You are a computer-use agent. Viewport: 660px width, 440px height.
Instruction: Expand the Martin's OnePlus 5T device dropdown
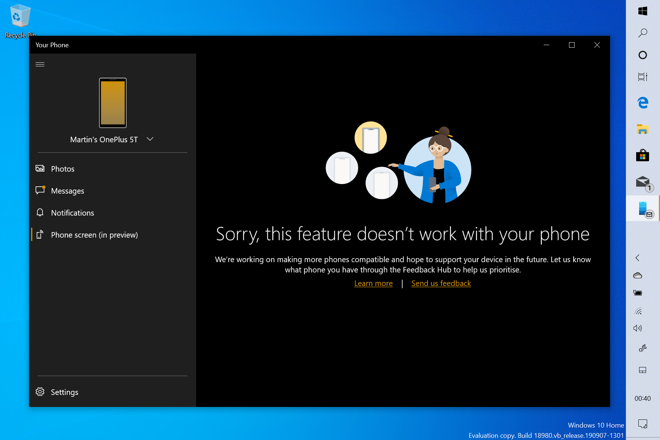click(x=150, y=139)
